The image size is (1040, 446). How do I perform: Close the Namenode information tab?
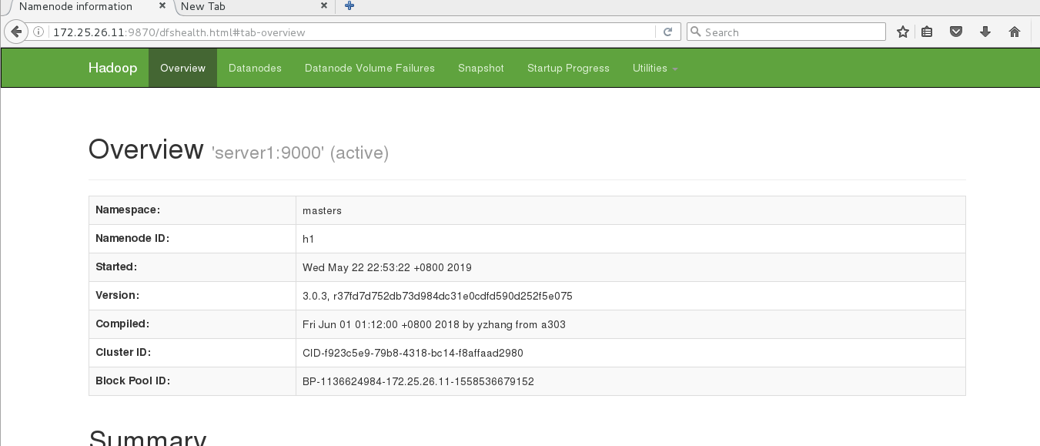point(162,6)
